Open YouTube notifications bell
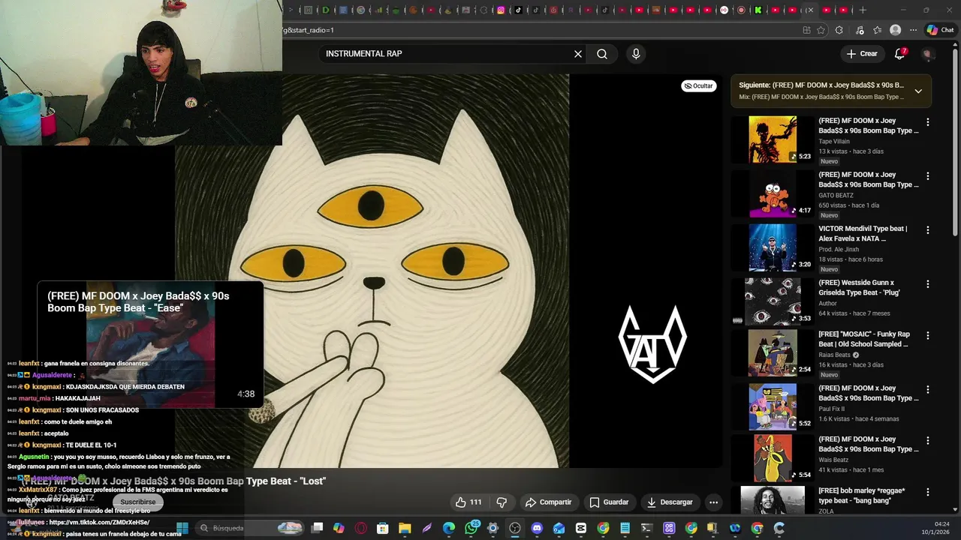Screen dimensions: 961x540 [x=899, y=54]
